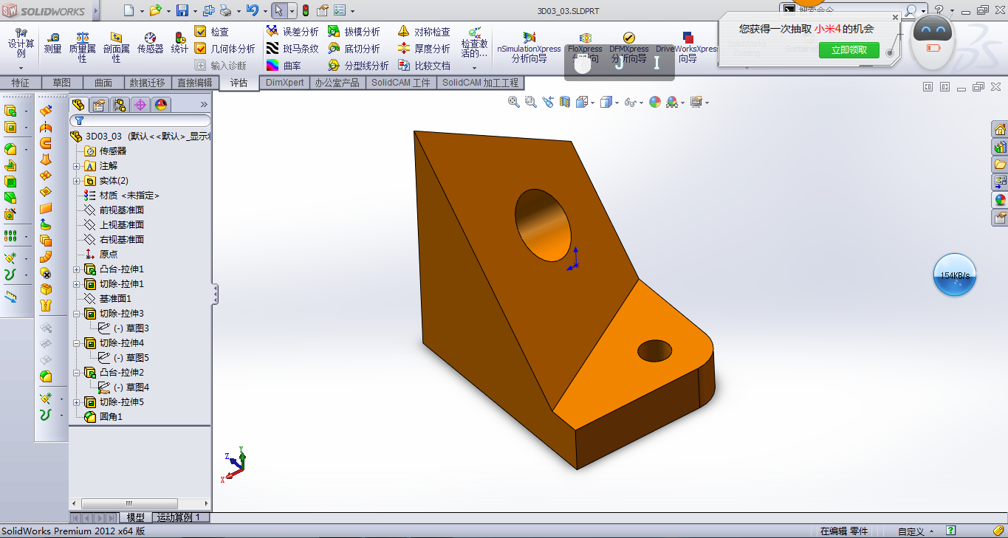Viewport: 1008px width, 538px height.
Task: Click the Rebuild traffic light icon
Action: pos(305,10)
